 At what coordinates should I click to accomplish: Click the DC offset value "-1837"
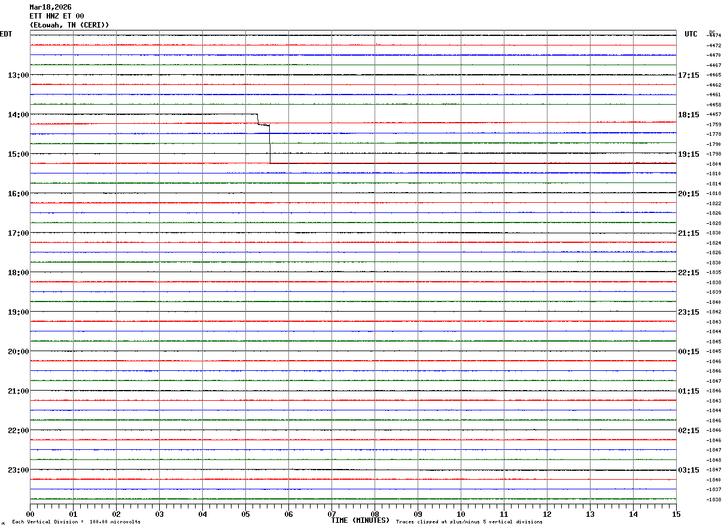(x=713, y=489)
